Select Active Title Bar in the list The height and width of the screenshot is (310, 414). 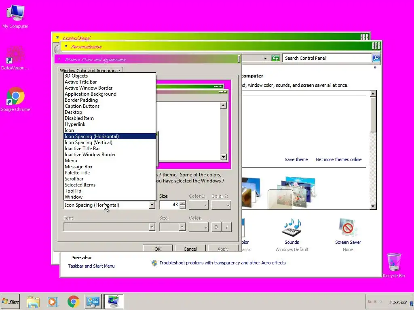coord(110,82)
